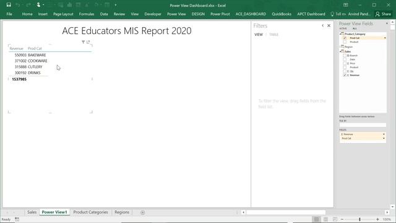Click the zoom in plus icon

377,219
